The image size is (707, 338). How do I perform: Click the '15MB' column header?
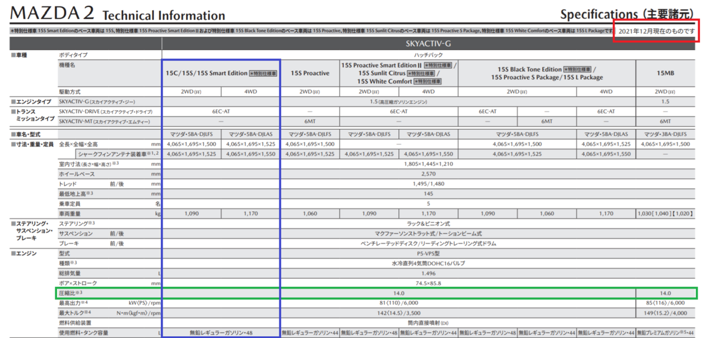coord(665,73)
